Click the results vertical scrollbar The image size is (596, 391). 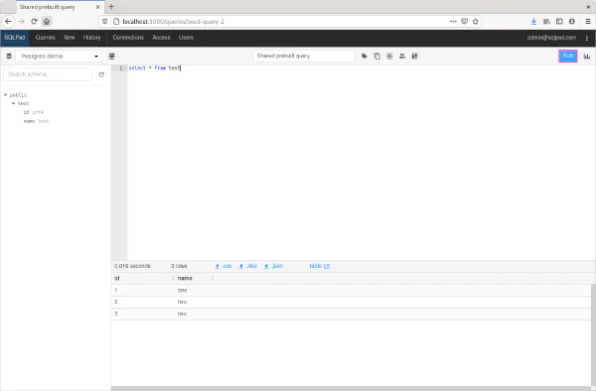click(x=593, y=335)
